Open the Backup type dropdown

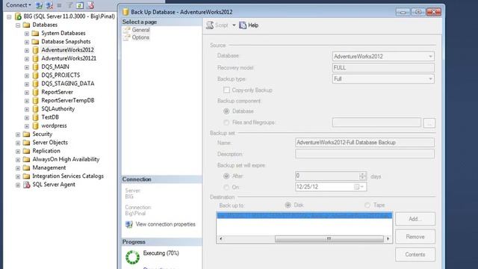pos(430,79)
